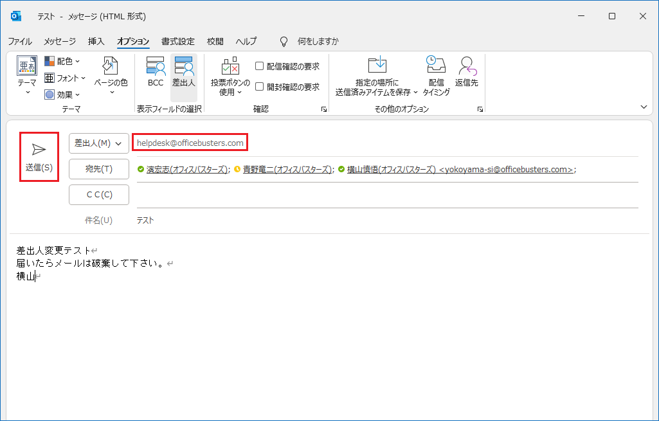659x421 pixels.
Task: Toggle the BCC field display
Action: 156,72
